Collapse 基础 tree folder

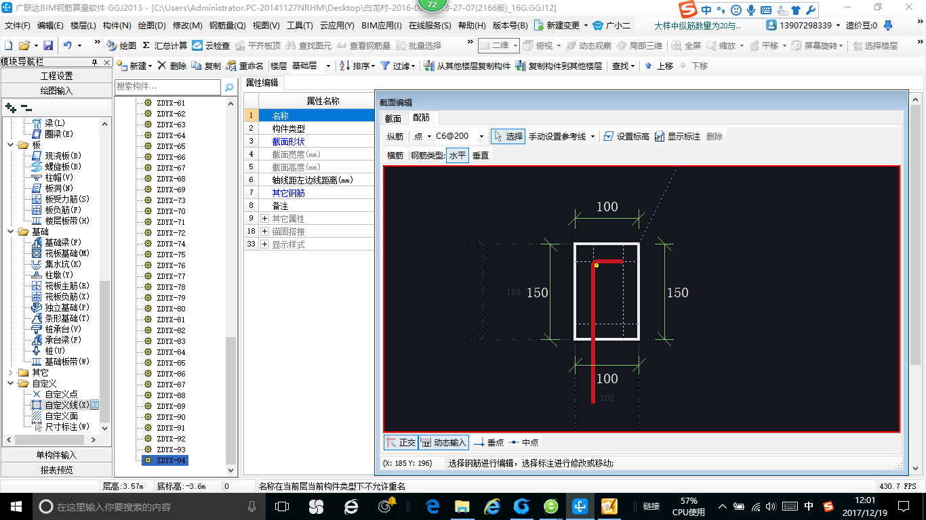click(x=10, y=232)
